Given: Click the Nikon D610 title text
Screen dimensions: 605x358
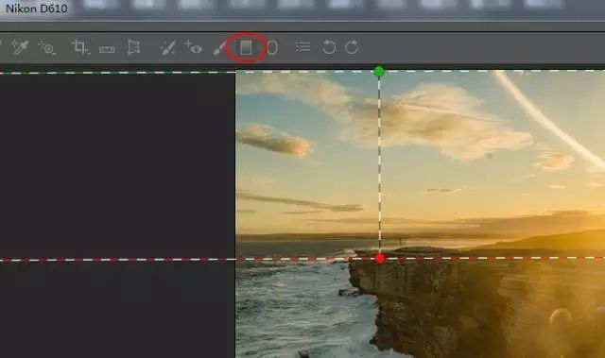Looking at the screenshot, I should pos(37,9).
